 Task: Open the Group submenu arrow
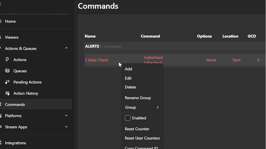[x=157, y=107]
